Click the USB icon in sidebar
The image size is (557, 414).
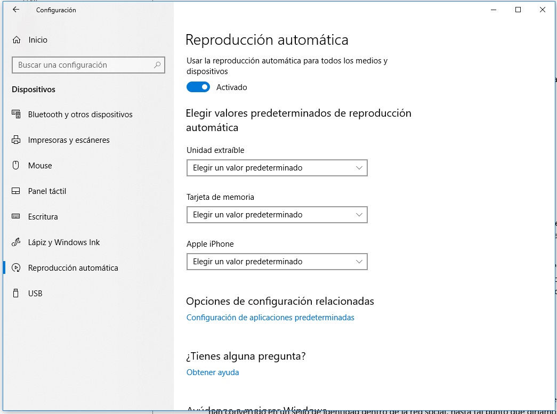17,294
